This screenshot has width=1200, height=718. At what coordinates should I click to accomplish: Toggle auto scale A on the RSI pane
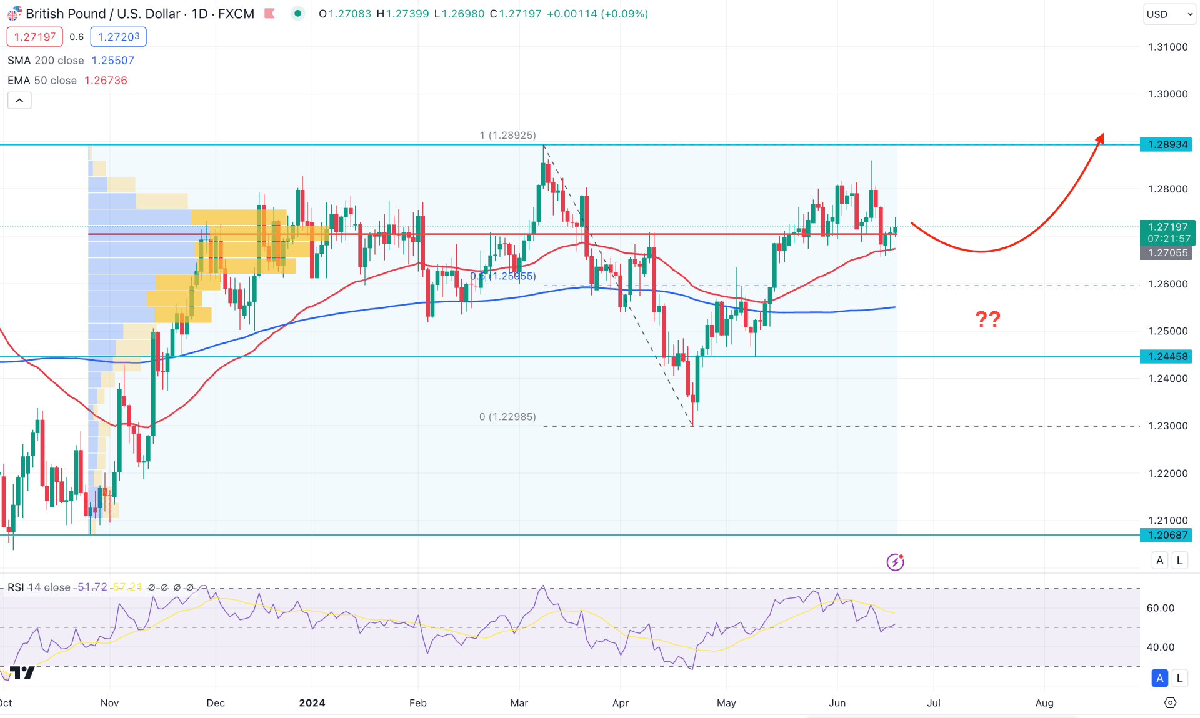click(1160, 677)
